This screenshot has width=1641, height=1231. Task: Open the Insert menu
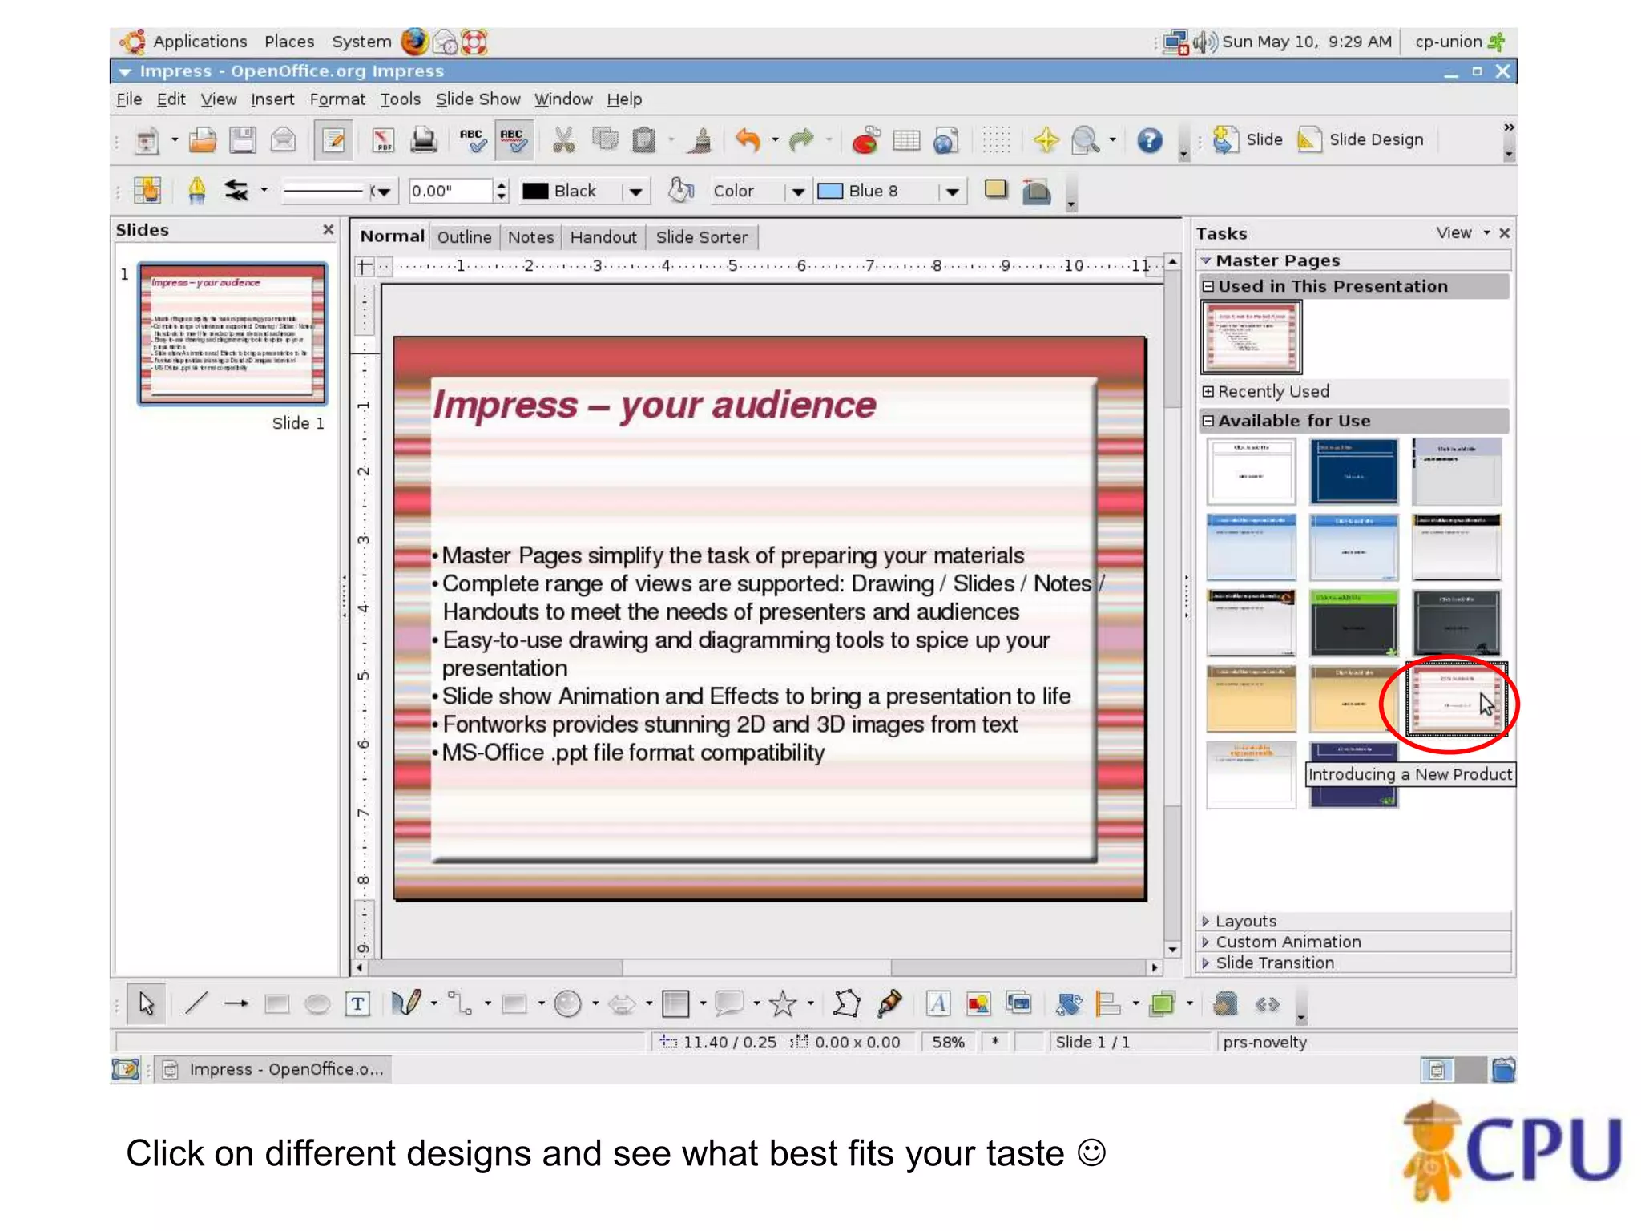[x=272, y=99]
